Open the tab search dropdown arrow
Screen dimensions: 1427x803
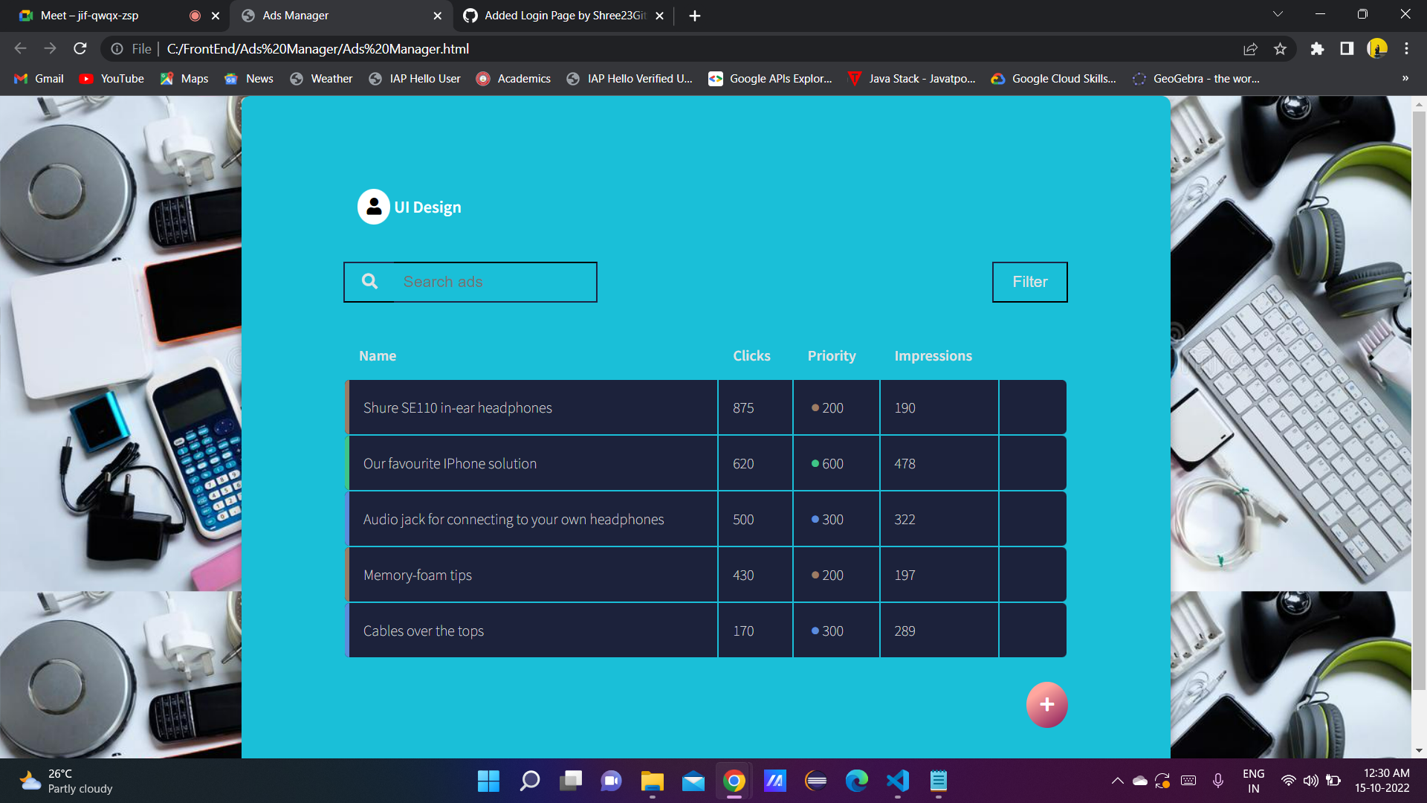point(1277,14)
